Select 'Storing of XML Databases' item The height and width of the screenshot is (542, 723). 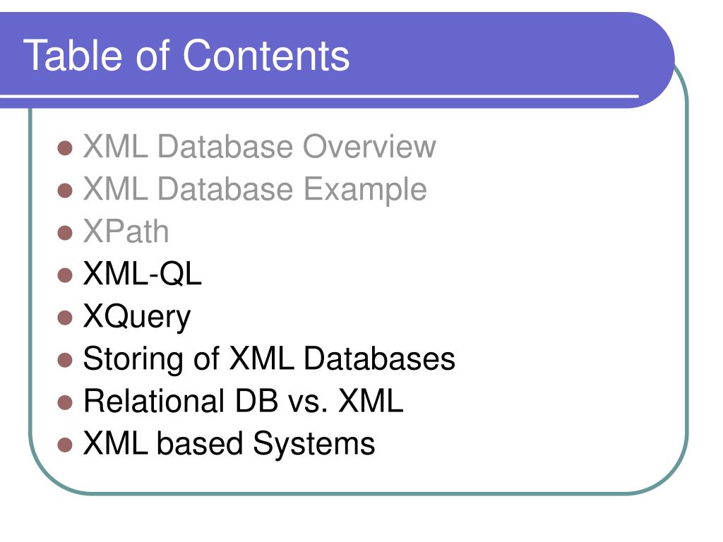coord(269,359)
